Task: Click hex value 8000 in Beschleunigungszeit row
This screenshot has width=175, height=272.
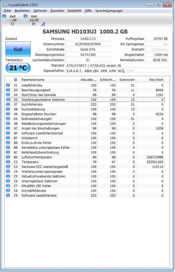Action: [159, 90]
